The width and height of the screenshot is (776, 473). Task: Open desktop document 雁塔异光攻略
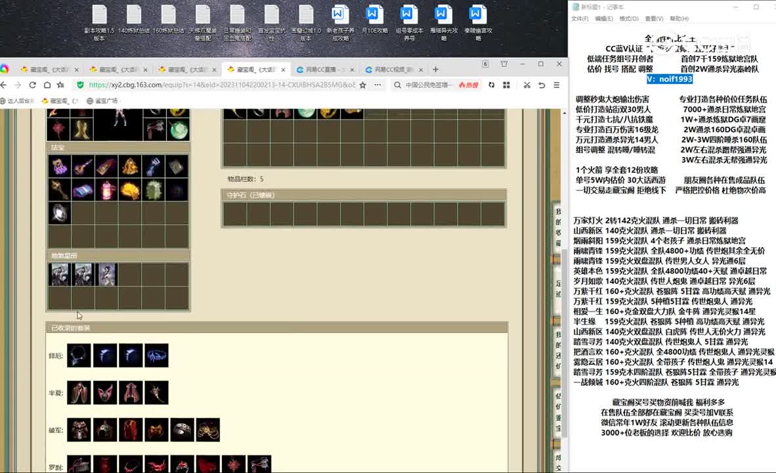[x=444, y=23]
